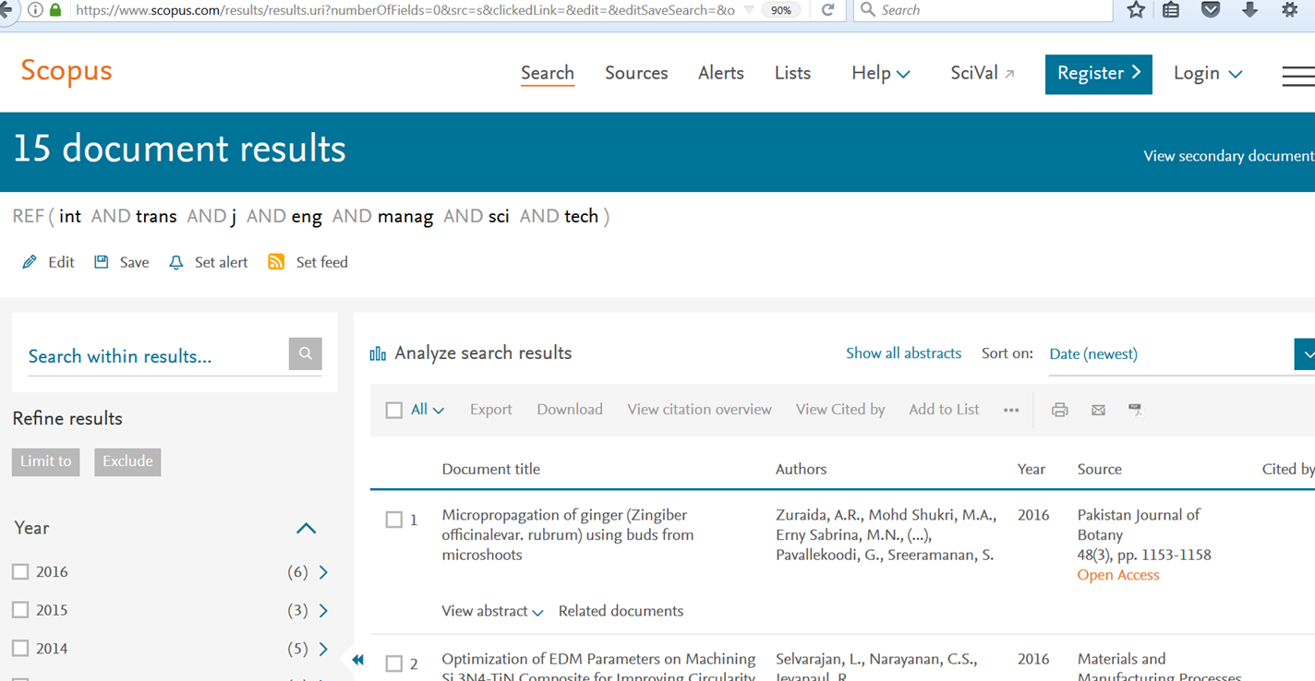This screenshot has height=681, width=1315.
Task: Click the Show all abstracts link
Action: click(x=903, y=353)
